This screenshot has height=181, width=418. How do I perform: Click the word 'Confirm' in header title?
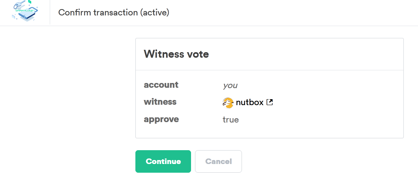click(x=75, y=13)
